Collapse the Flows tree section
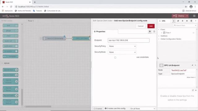The width and height of the screenshot is (198, 111). point(159,30)
